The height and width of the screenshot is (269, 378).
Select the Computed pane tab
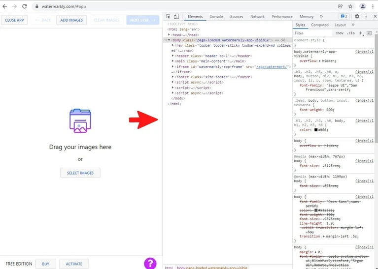click(320, 25)
